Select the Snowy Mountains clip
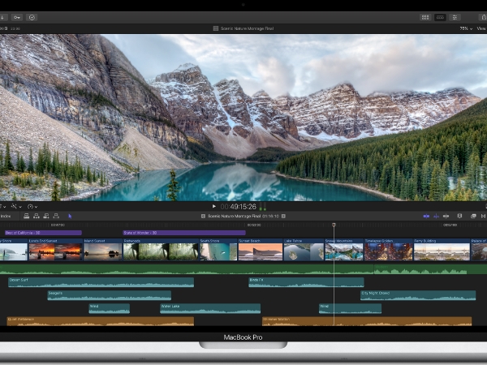The width and height of the screenshot is (487, 365). click(344, 250)
